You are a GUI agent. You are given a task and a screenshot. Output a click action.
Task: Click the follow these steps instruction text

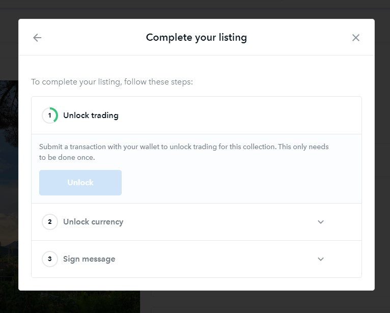(112, 82)
